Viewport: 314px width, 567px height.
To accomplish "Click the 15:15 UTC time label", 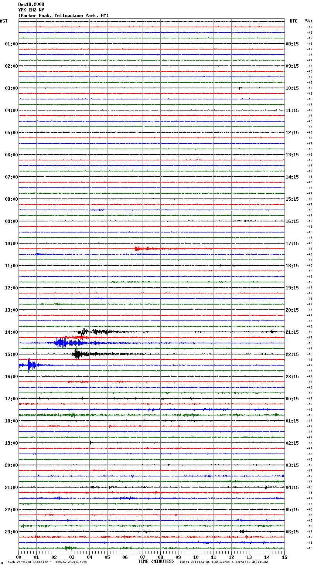I will coord(292,199).
